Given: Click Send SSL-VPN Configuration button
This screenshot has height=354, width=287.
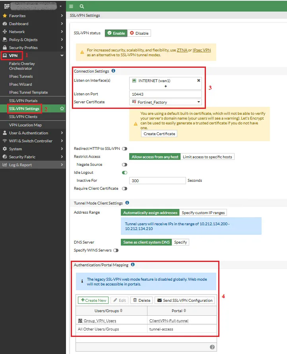Looking at the screenshot, I should tap(184, 300).
